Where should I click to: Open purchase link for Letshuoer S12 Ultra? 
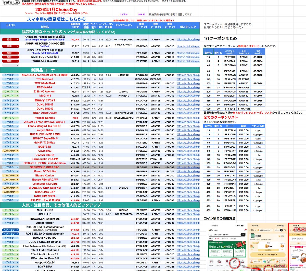tap(188, 184)
